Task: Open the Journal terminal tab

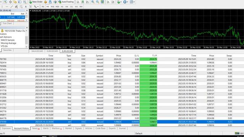Action: pos(122,128)
